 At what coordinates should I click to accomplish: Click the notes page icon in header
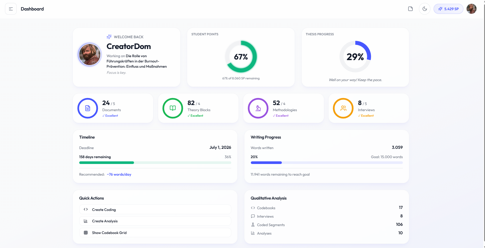pos(410,9)
